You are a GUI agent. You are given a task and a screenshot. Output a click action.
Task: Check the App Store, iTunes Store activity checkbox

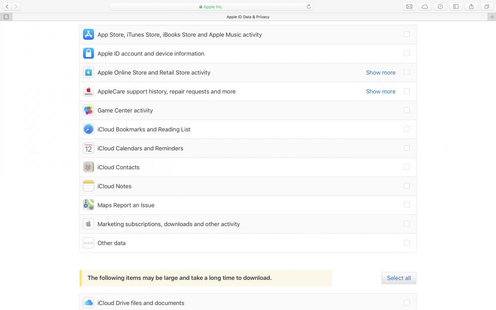(x=407, y=34)
